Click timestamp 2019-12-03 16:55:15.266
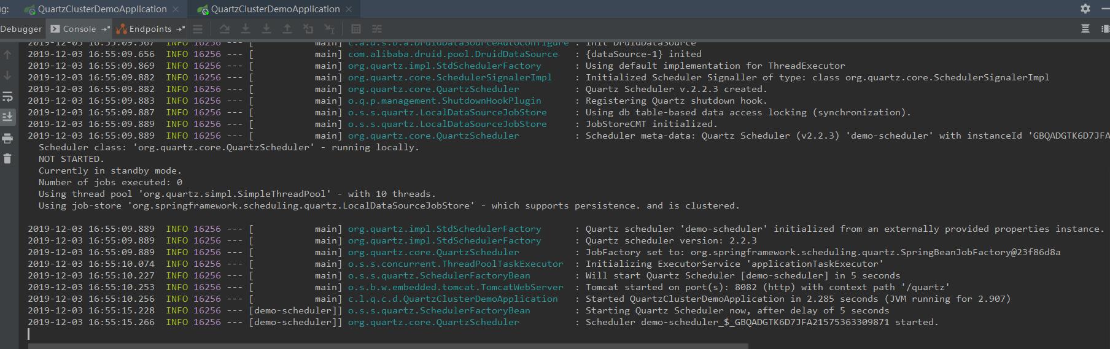 pyautogui.click(x=91, y=322)
